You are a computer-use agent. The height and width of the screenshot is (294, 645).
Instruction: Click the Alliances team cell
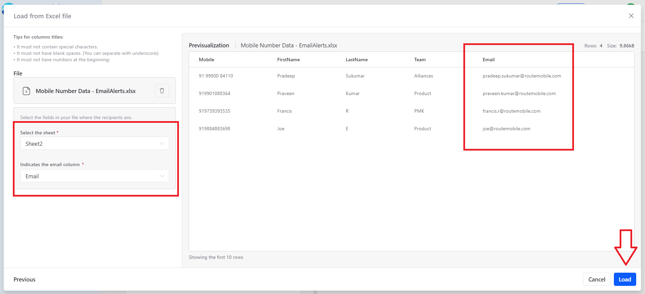423,76
